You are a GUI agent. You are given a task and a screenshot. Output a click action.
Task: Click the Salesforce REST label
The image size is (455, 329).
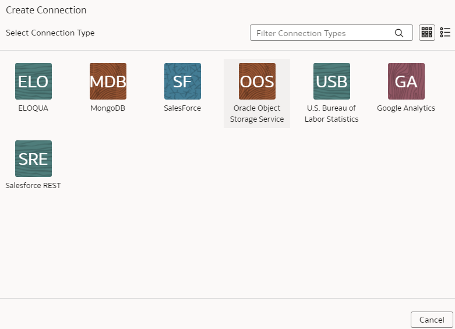(33, 186)
